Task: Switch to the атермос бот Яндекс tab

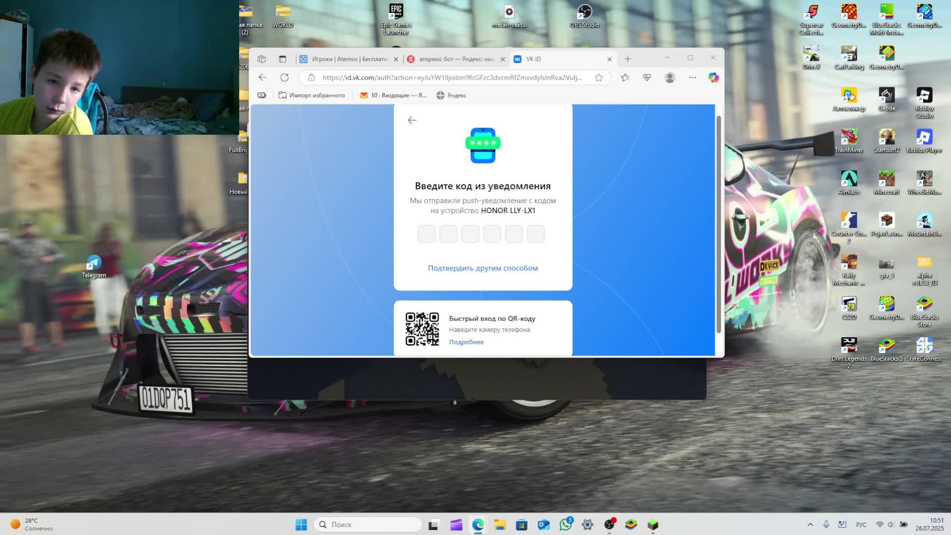Action: coord(456,59)
